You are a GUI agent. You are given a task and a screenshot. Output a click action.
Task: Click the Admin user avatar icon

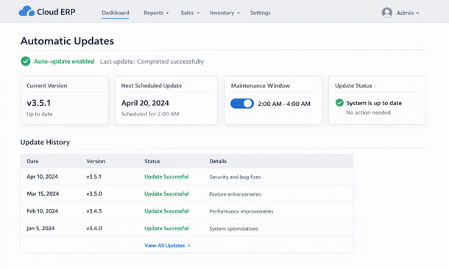click(387, 13)
